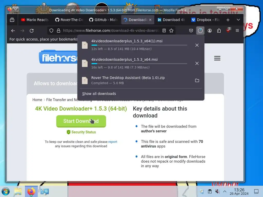The height and width of the screenshot is (197, 263).
Task: Show Rover zip in containing folder
Action: (x=197, y=80)
